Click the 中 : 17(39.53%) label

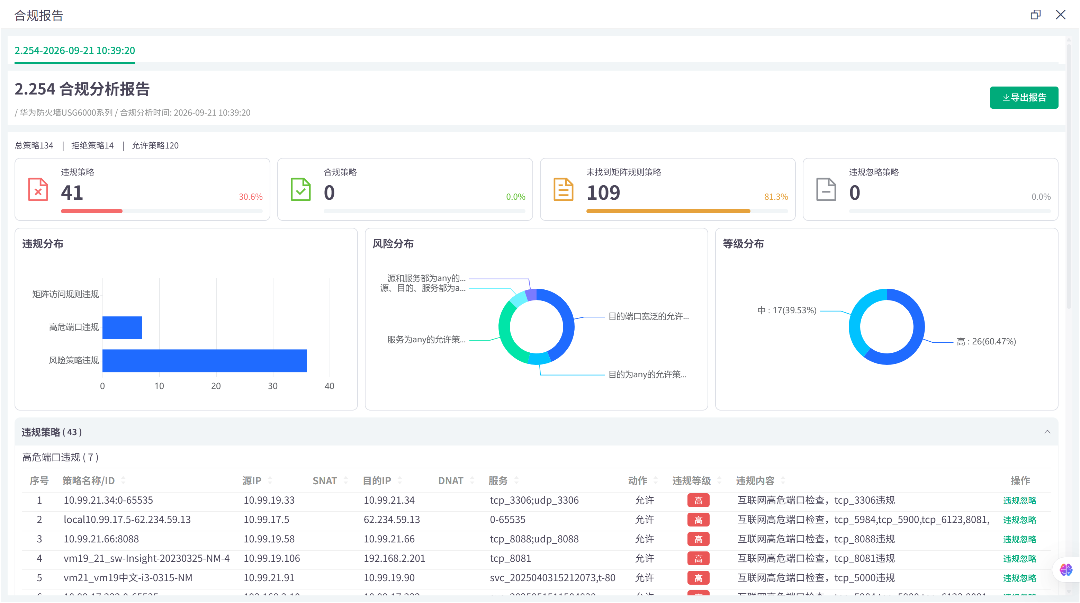click(x=786, y=310)
